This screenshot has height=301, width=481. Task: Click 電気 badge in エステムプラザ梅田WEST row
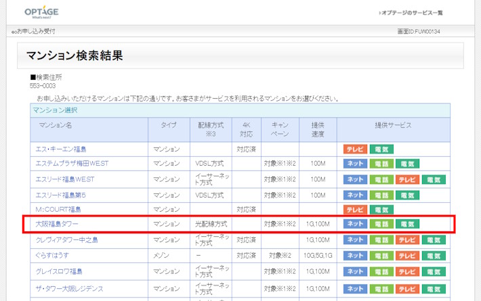(x=407, y=164)
